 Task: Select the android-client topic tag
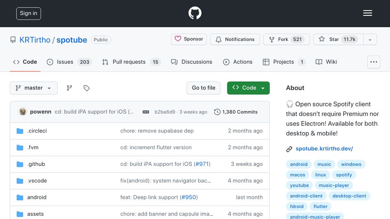coord(306,196)
